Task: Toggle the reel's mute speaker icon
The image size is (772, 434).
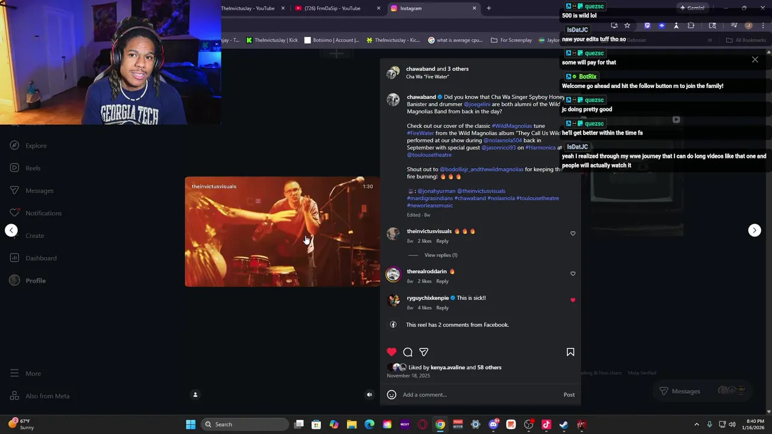Action: (370, 395)
